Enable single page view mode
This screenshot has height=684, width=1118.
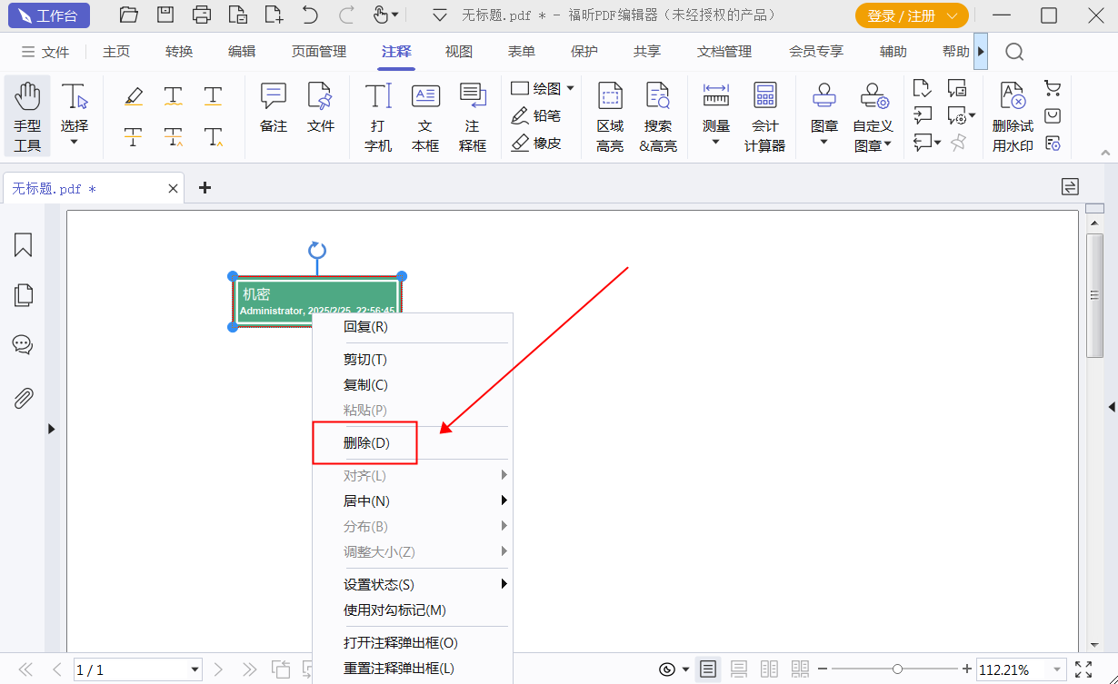pyautogui.click(x=708, y=669)
